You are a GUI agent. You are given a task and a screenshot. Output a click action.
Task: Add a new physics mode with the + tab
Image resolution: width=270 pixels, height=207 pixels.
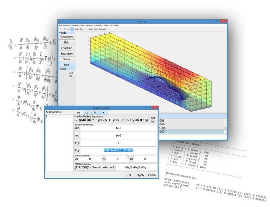pos(103,112)
